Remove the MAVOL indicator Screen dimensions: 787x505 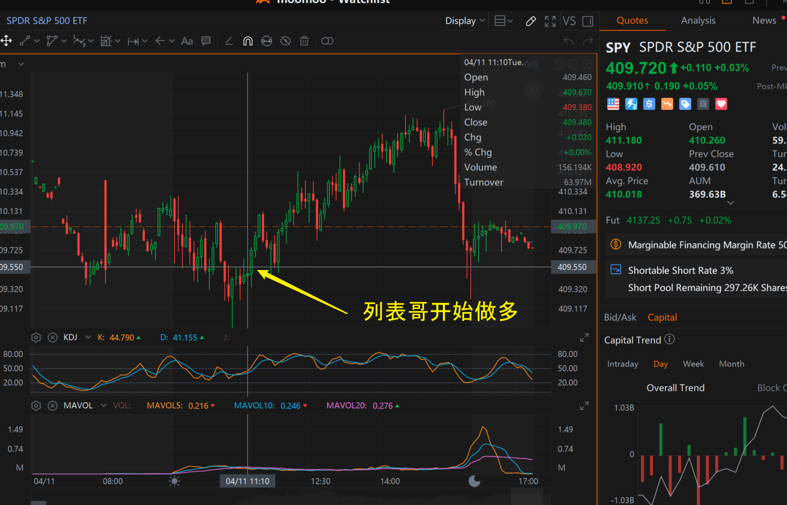(52, 405)
